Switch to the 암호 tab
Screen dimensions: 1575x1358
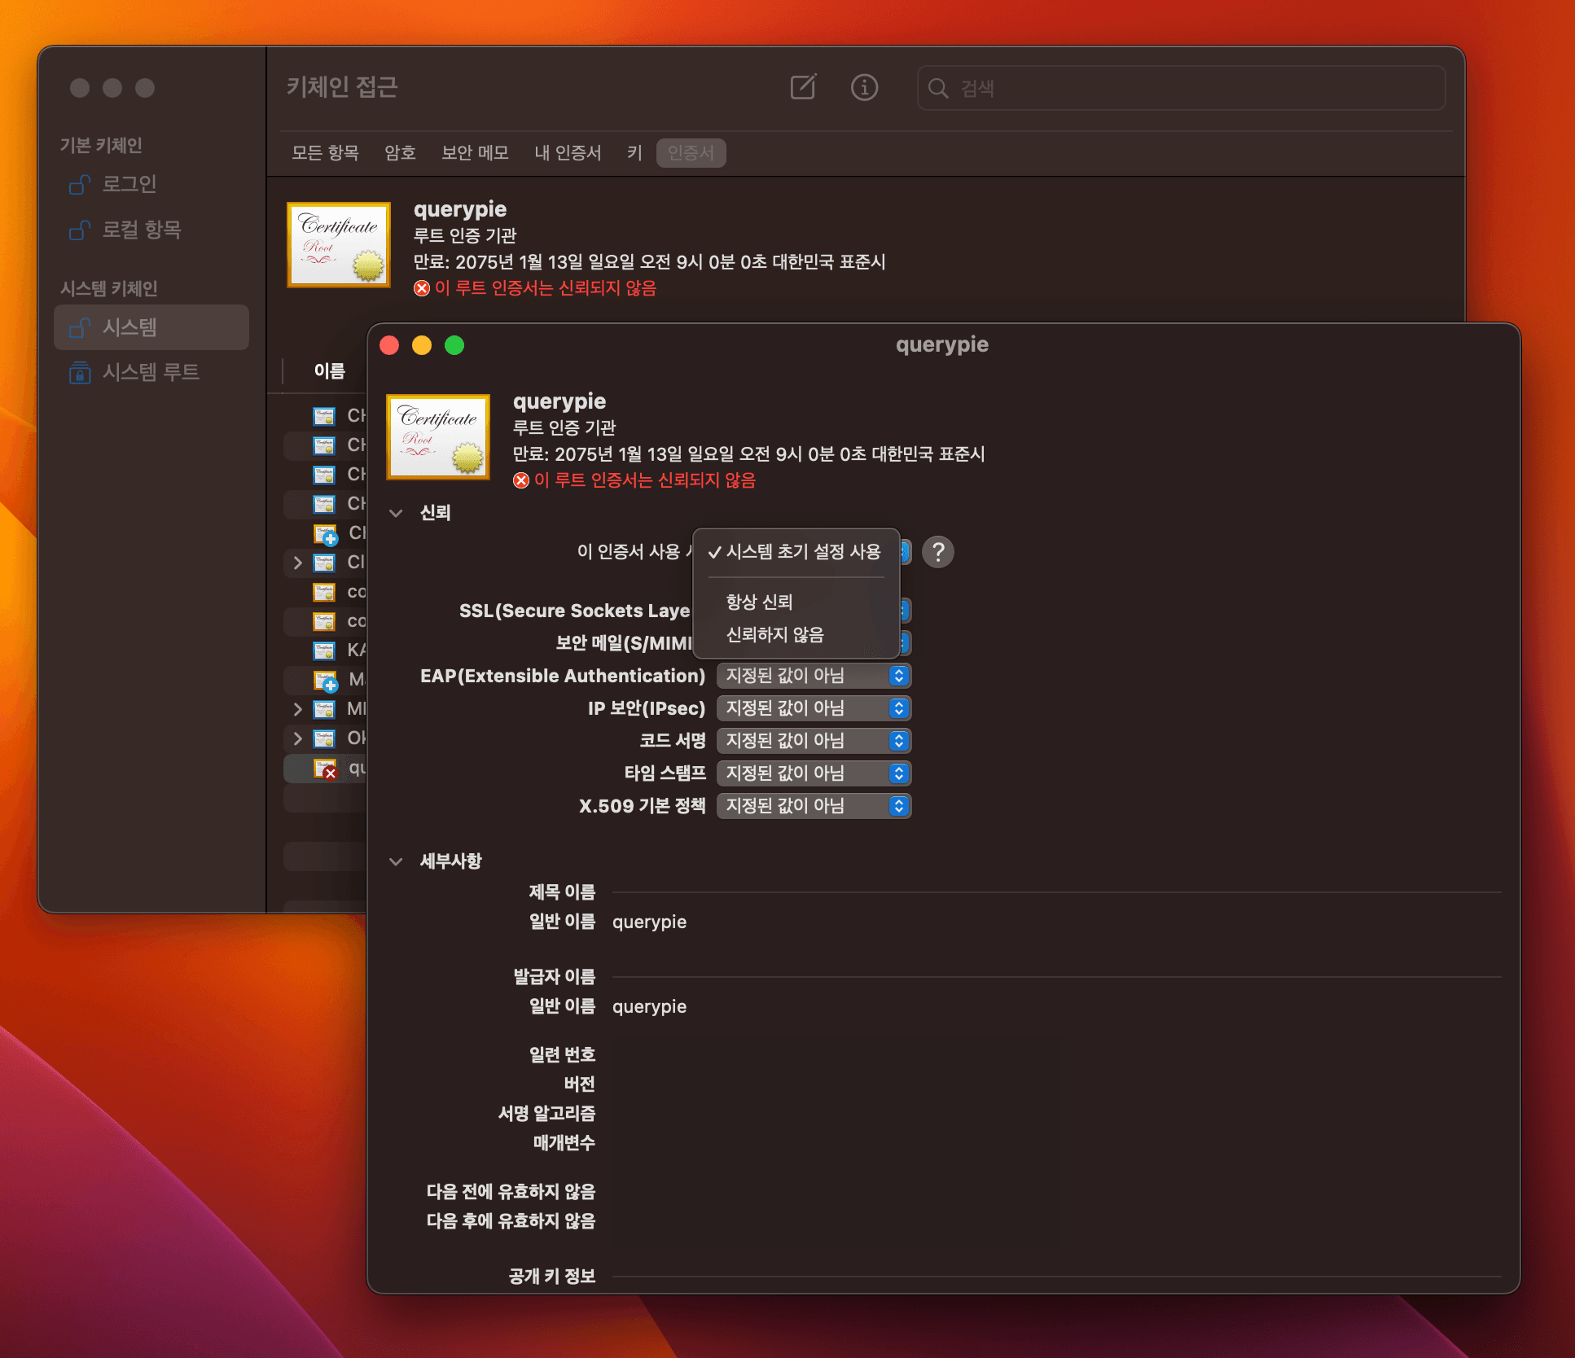[x=400, y=153]
